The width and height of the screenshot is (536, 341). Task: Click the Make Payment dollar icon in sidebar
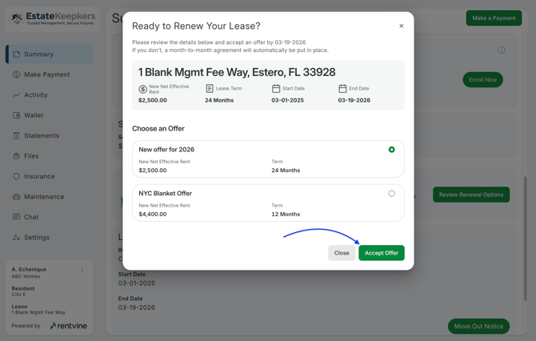coord(16,74)
